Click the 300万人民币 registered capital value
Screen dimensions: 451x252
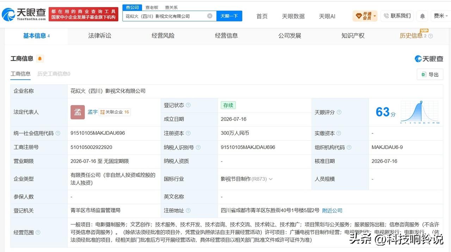click(235, 133)
